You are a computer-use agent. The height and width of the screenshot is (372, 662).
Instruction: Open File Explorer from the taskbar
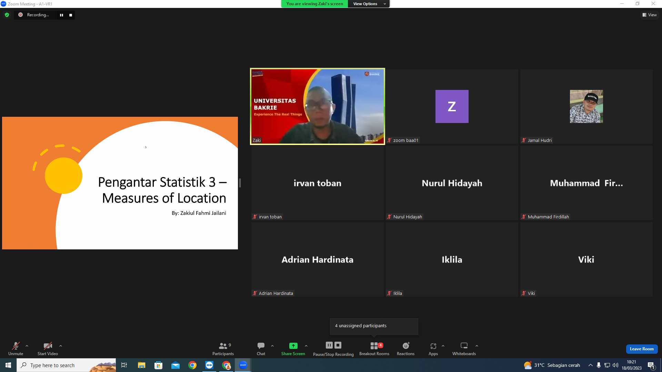coord(141,365)
